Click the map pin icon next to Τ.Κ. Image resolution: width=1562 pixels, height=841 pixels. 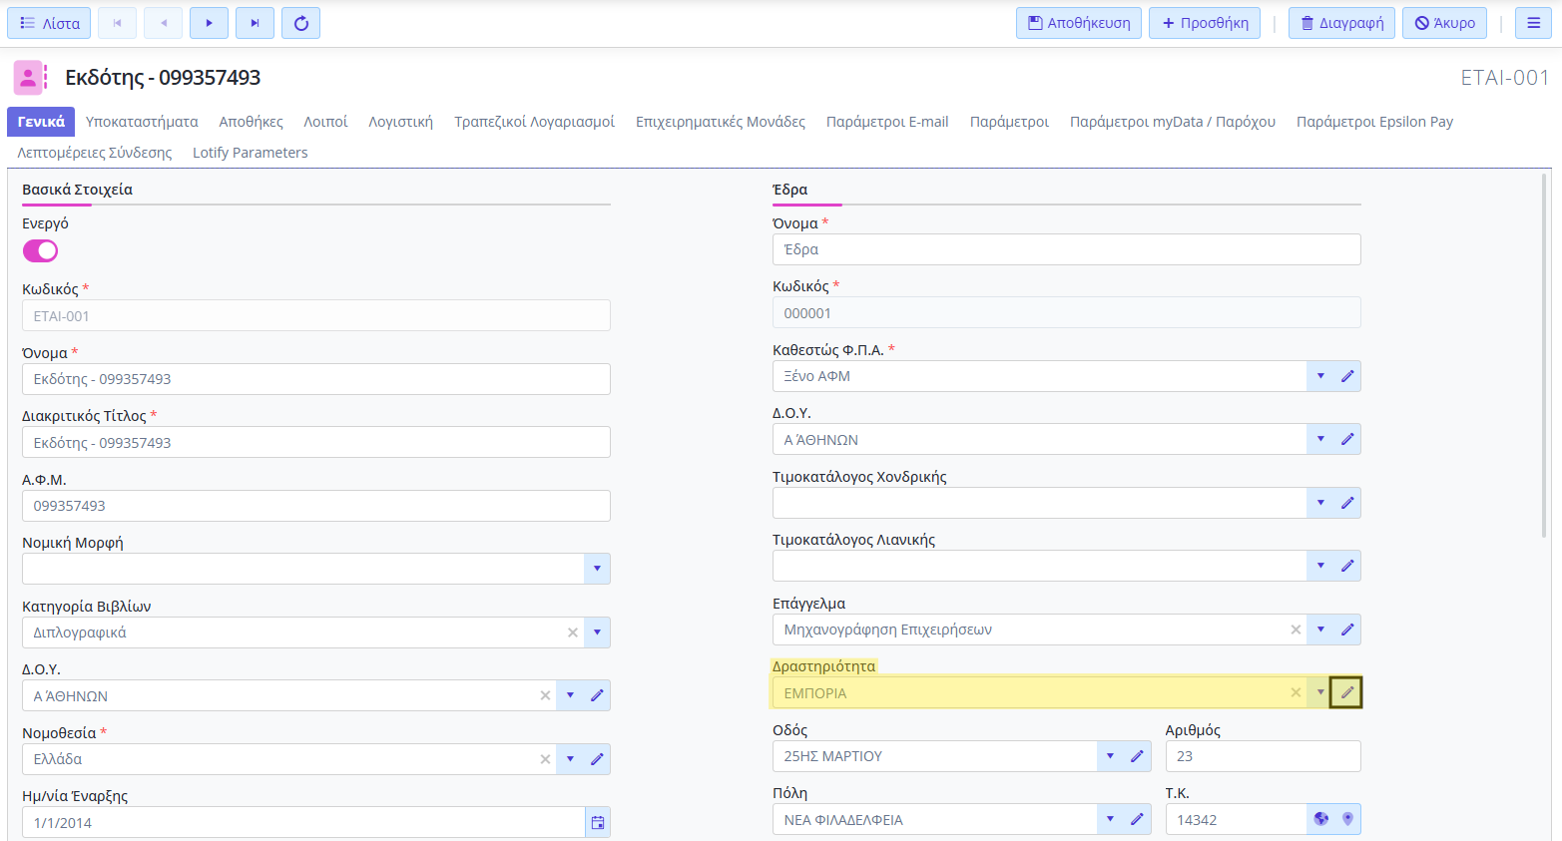[x=1347, y=819]
